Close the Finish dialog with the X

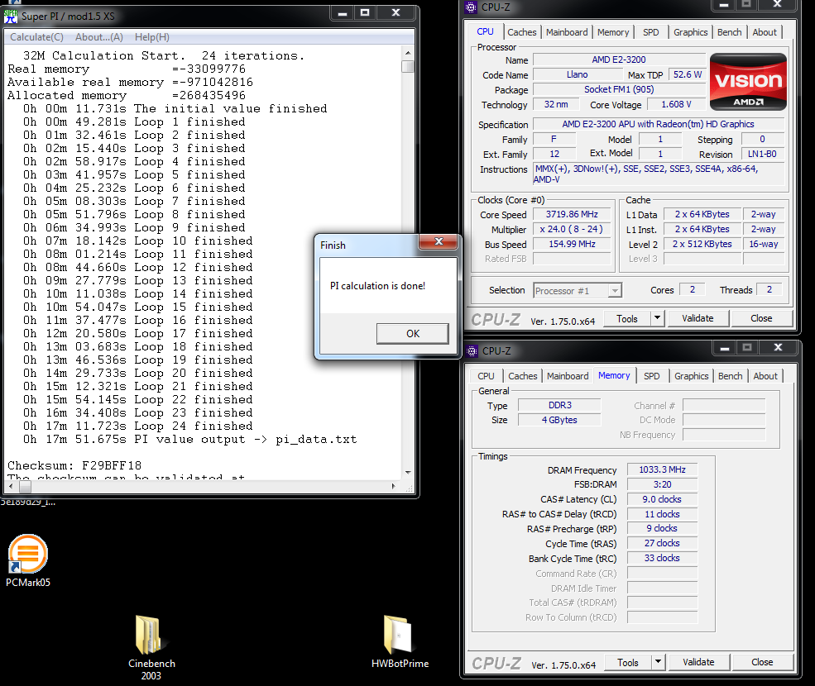[439, 241]
